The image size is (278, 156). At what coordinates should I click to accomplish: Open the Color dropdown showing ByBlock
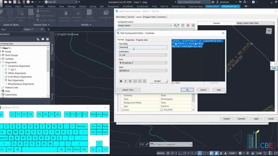[x=143, y=71]
